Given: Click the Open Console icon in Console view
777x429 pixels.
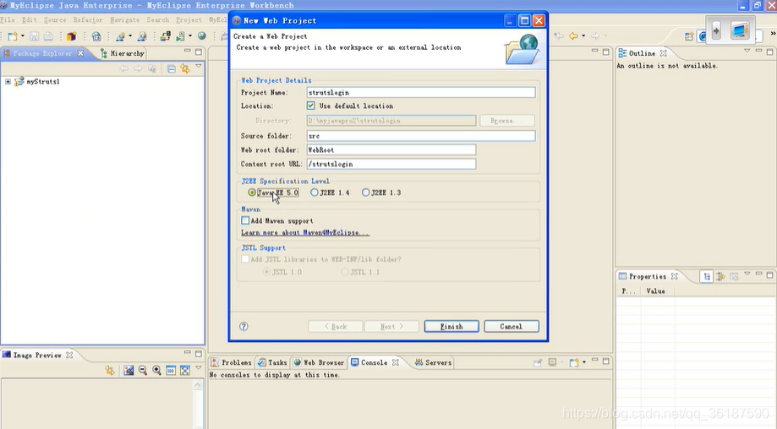Looking at the screenshot, I should pyautogui.click(x=574, y=362).
